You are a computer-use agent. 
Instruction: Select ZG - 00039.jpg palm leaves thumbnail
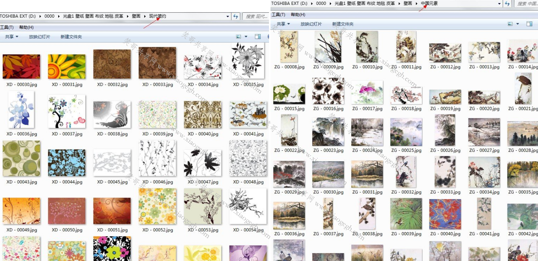coord(406,213)
